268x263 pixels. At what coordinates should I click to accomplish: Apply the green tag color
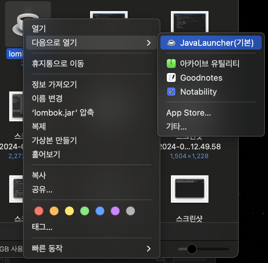(x=85, y=211)
